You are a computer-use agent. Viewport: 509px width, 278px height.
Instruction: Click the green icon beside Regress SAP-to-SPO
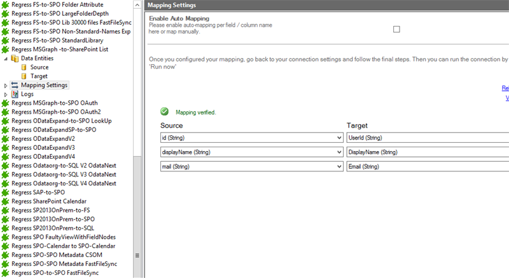coord(6,192)
